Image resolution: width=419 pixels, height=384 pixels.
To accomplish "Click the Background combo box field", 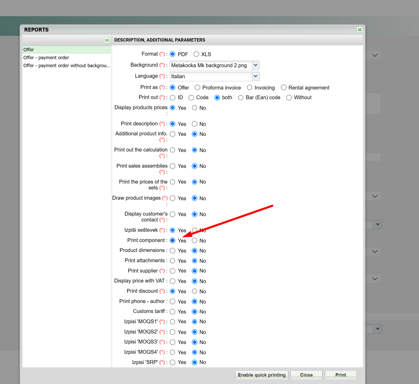I will (x=211, y=65).
